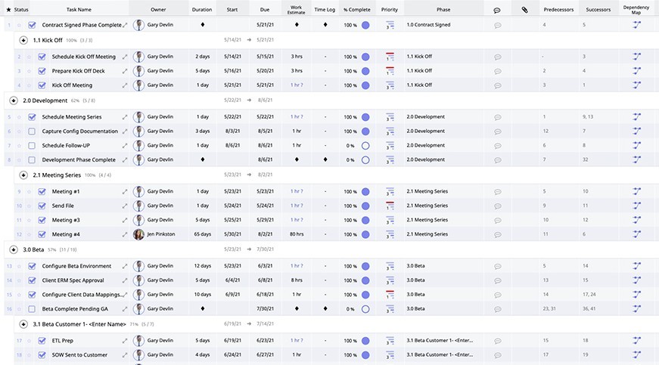Click the 65 days duration cell
Image resolution: width=659 pixels, height=365 pixels.
pyautogui.click(x=203, y=234)
